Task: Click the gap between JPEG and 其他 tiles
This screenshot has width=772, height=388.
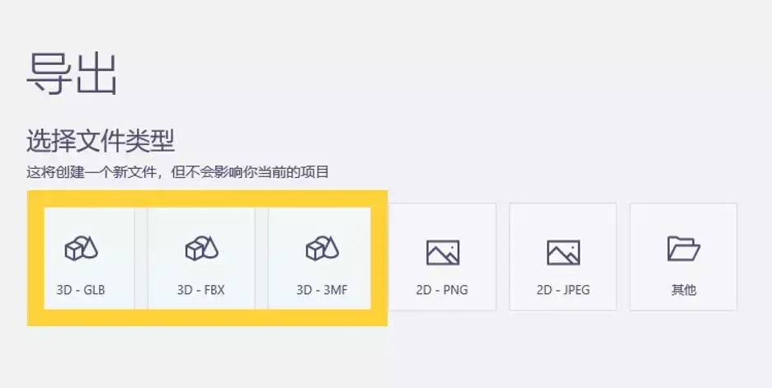Action: coord(624,257)
